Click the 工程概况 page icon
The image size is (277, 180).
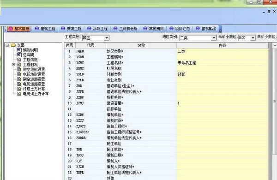point(19,65)
